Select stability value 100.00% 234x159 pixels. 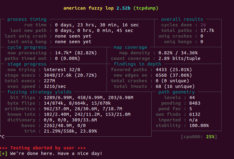pos(199,125)
